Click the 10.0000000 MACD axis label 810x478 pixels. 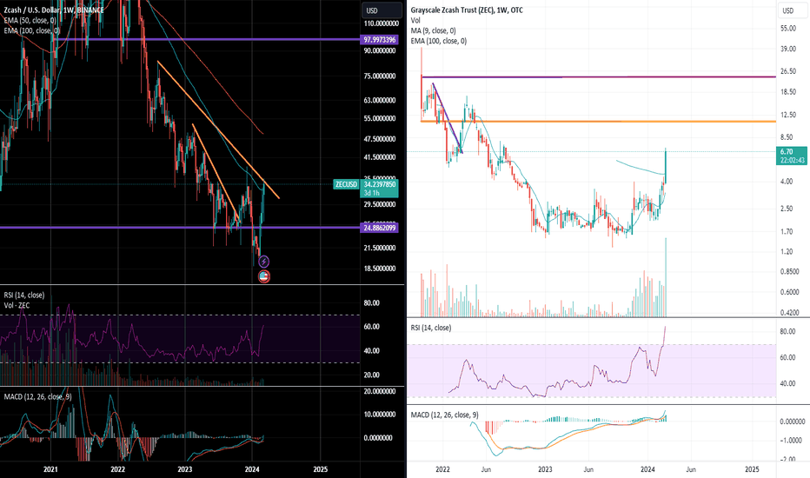pos(382,415)
